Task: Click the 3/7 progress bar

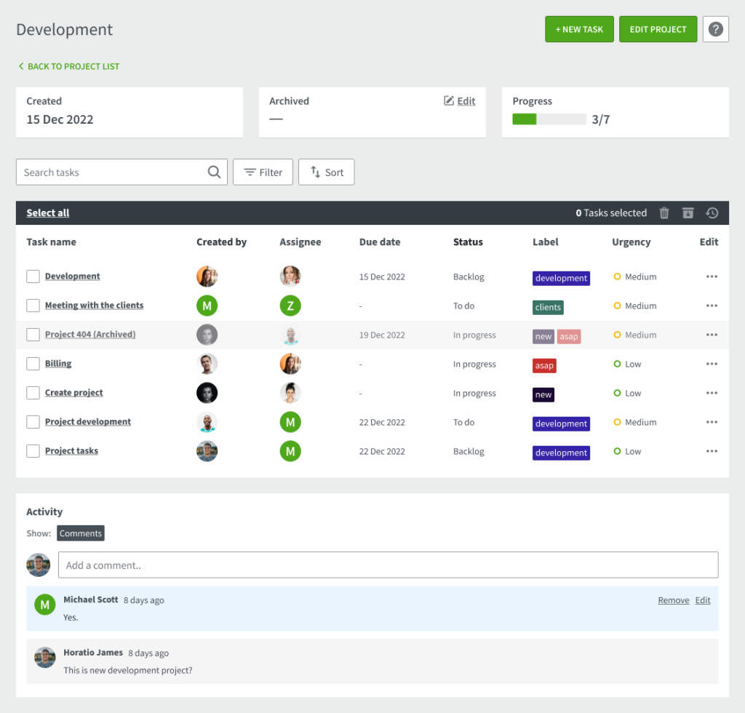Action: coord(551,119)
